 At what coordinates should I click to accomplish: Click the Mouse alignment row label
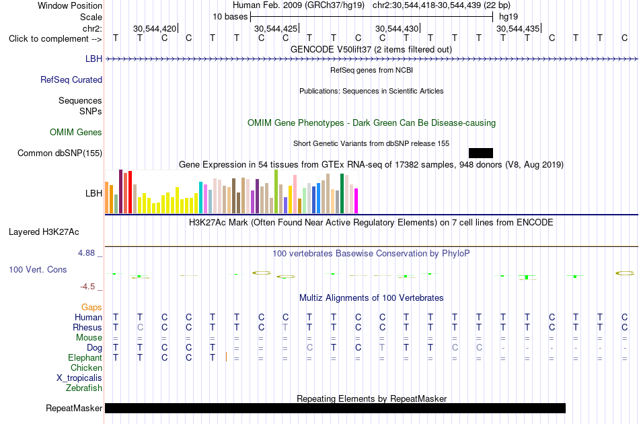tap(89, 338)
